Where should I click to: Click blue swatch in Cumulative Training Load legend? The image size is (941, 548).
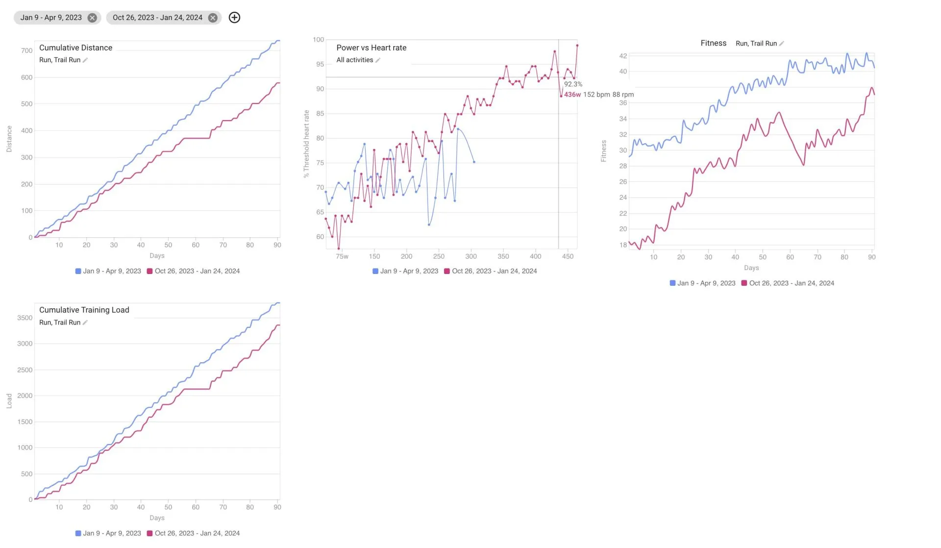[78, 533]
